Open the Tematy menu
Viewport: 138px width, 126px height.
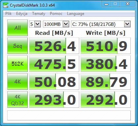(x=39, y=14)
